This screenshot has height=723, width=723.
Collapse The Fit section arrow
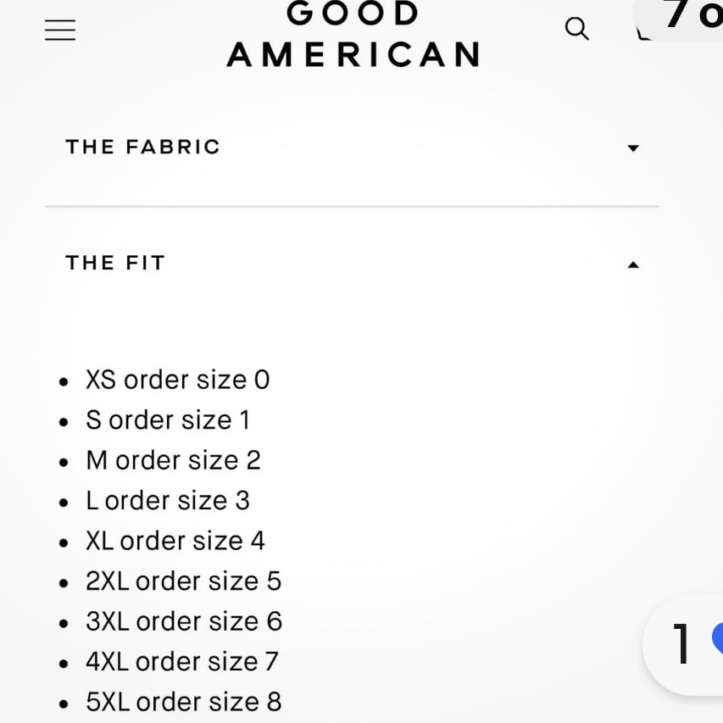pyautogui.click(x=633, y=264)
